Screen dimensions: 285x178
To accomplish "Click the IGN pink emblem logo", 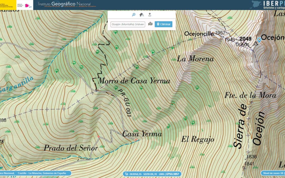I will tap(27, 5).
